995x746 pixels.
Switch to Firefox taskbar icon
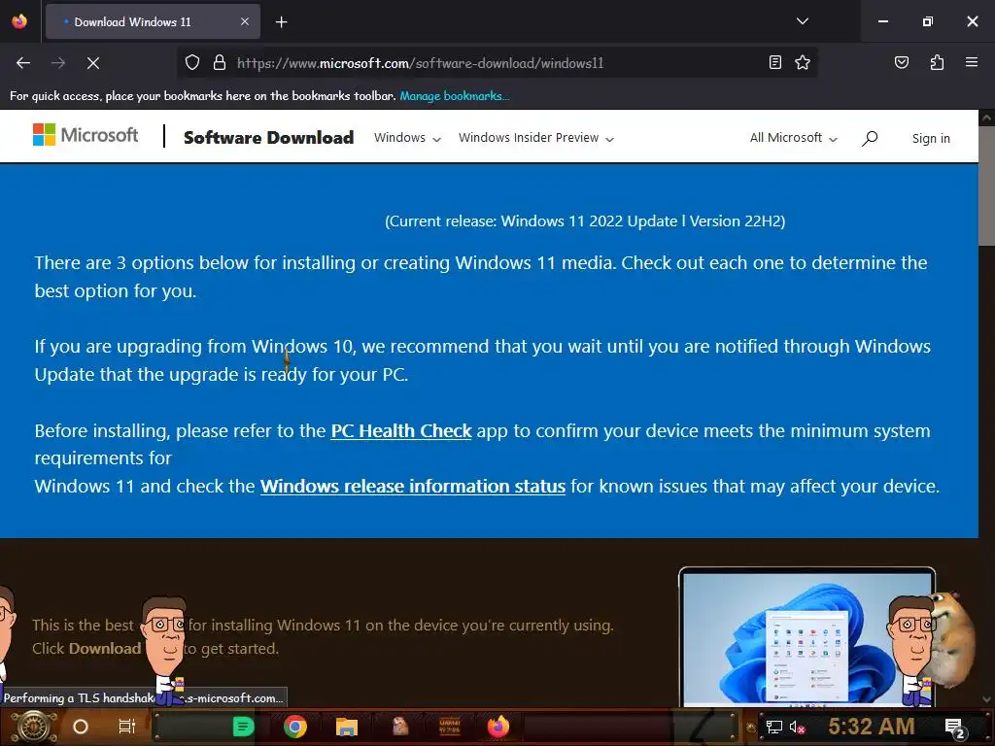coord(498,727)
